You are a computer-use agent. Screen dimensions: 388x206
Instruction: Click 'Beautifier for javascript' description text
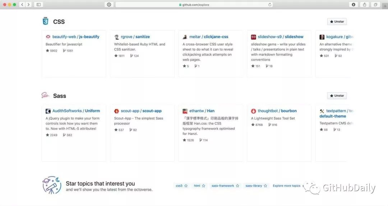[64, 44]
